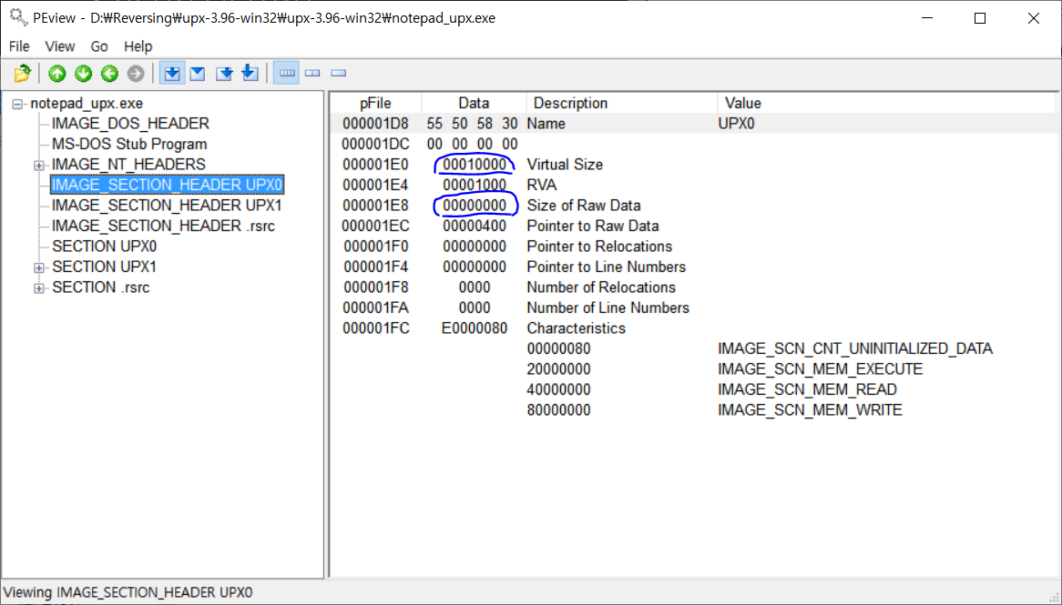Select IMAGE_NT_HEADERS tree item

tap(128, 165)
